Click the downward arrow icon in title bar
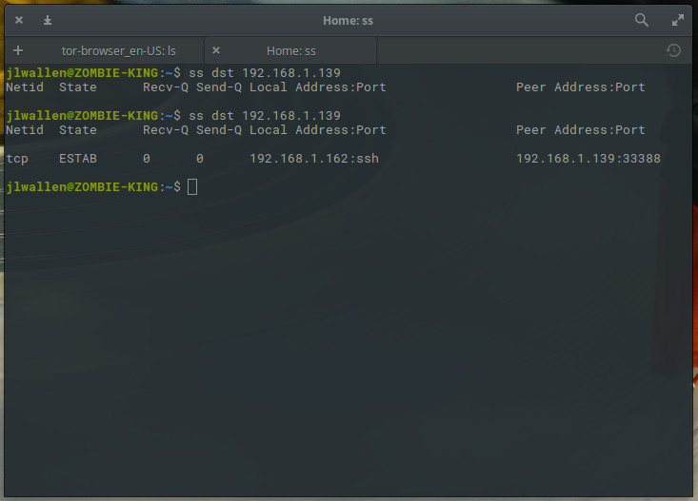 (x=48, y=20)
